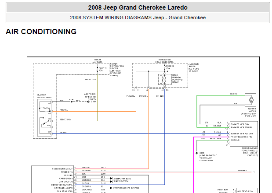The image size is (272, 193).
Task: Click the 'FUSED B (+)' pin label
Action: point(67,172)
